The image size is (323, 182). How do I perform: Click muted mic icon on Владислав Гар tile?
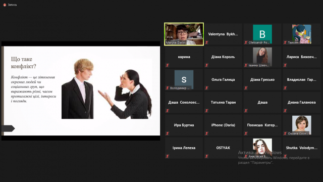click(285, 88)
